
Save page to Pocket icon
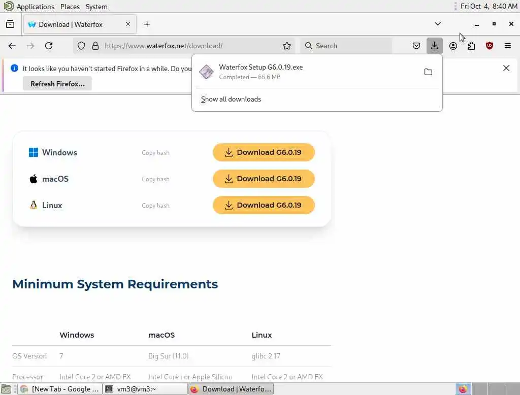pyautogui.click(x=416, y=46)
